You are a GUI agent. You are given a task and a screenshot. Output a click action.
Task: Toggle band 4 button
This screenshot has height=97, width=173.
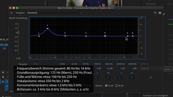tap(108, 78)
